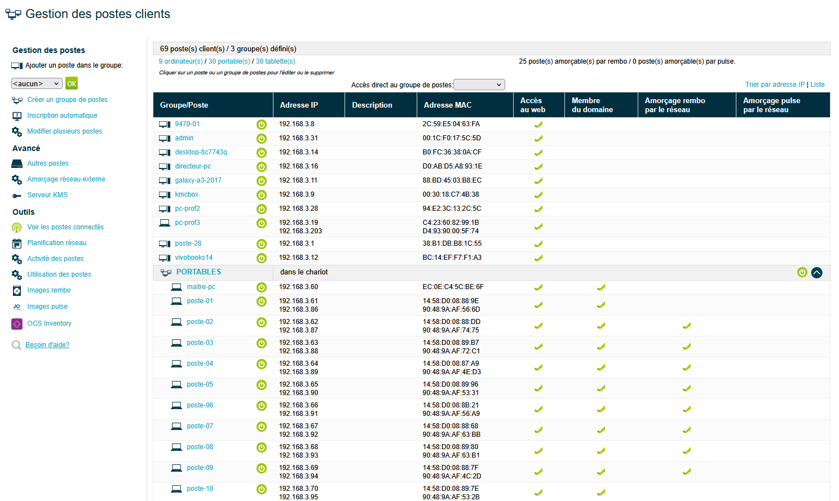839x501 pixels.
Task: Click the Créer un groupe de postes icon
Action: (17, 100)
